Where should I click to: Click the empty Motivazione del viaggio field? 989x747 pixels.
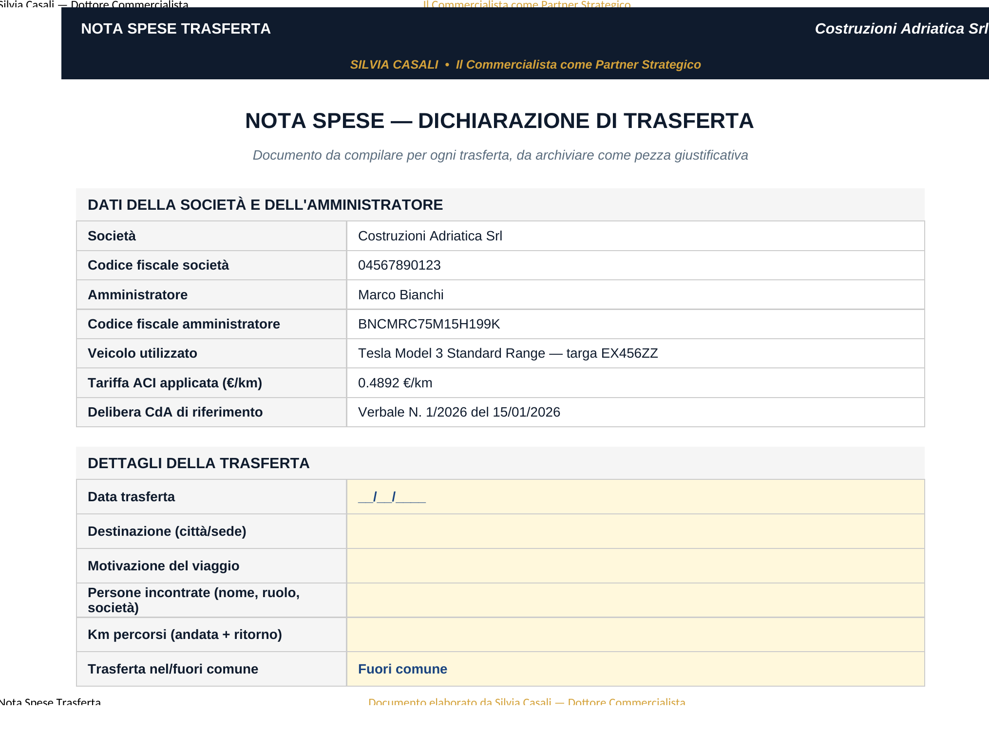tap(635, 566)
